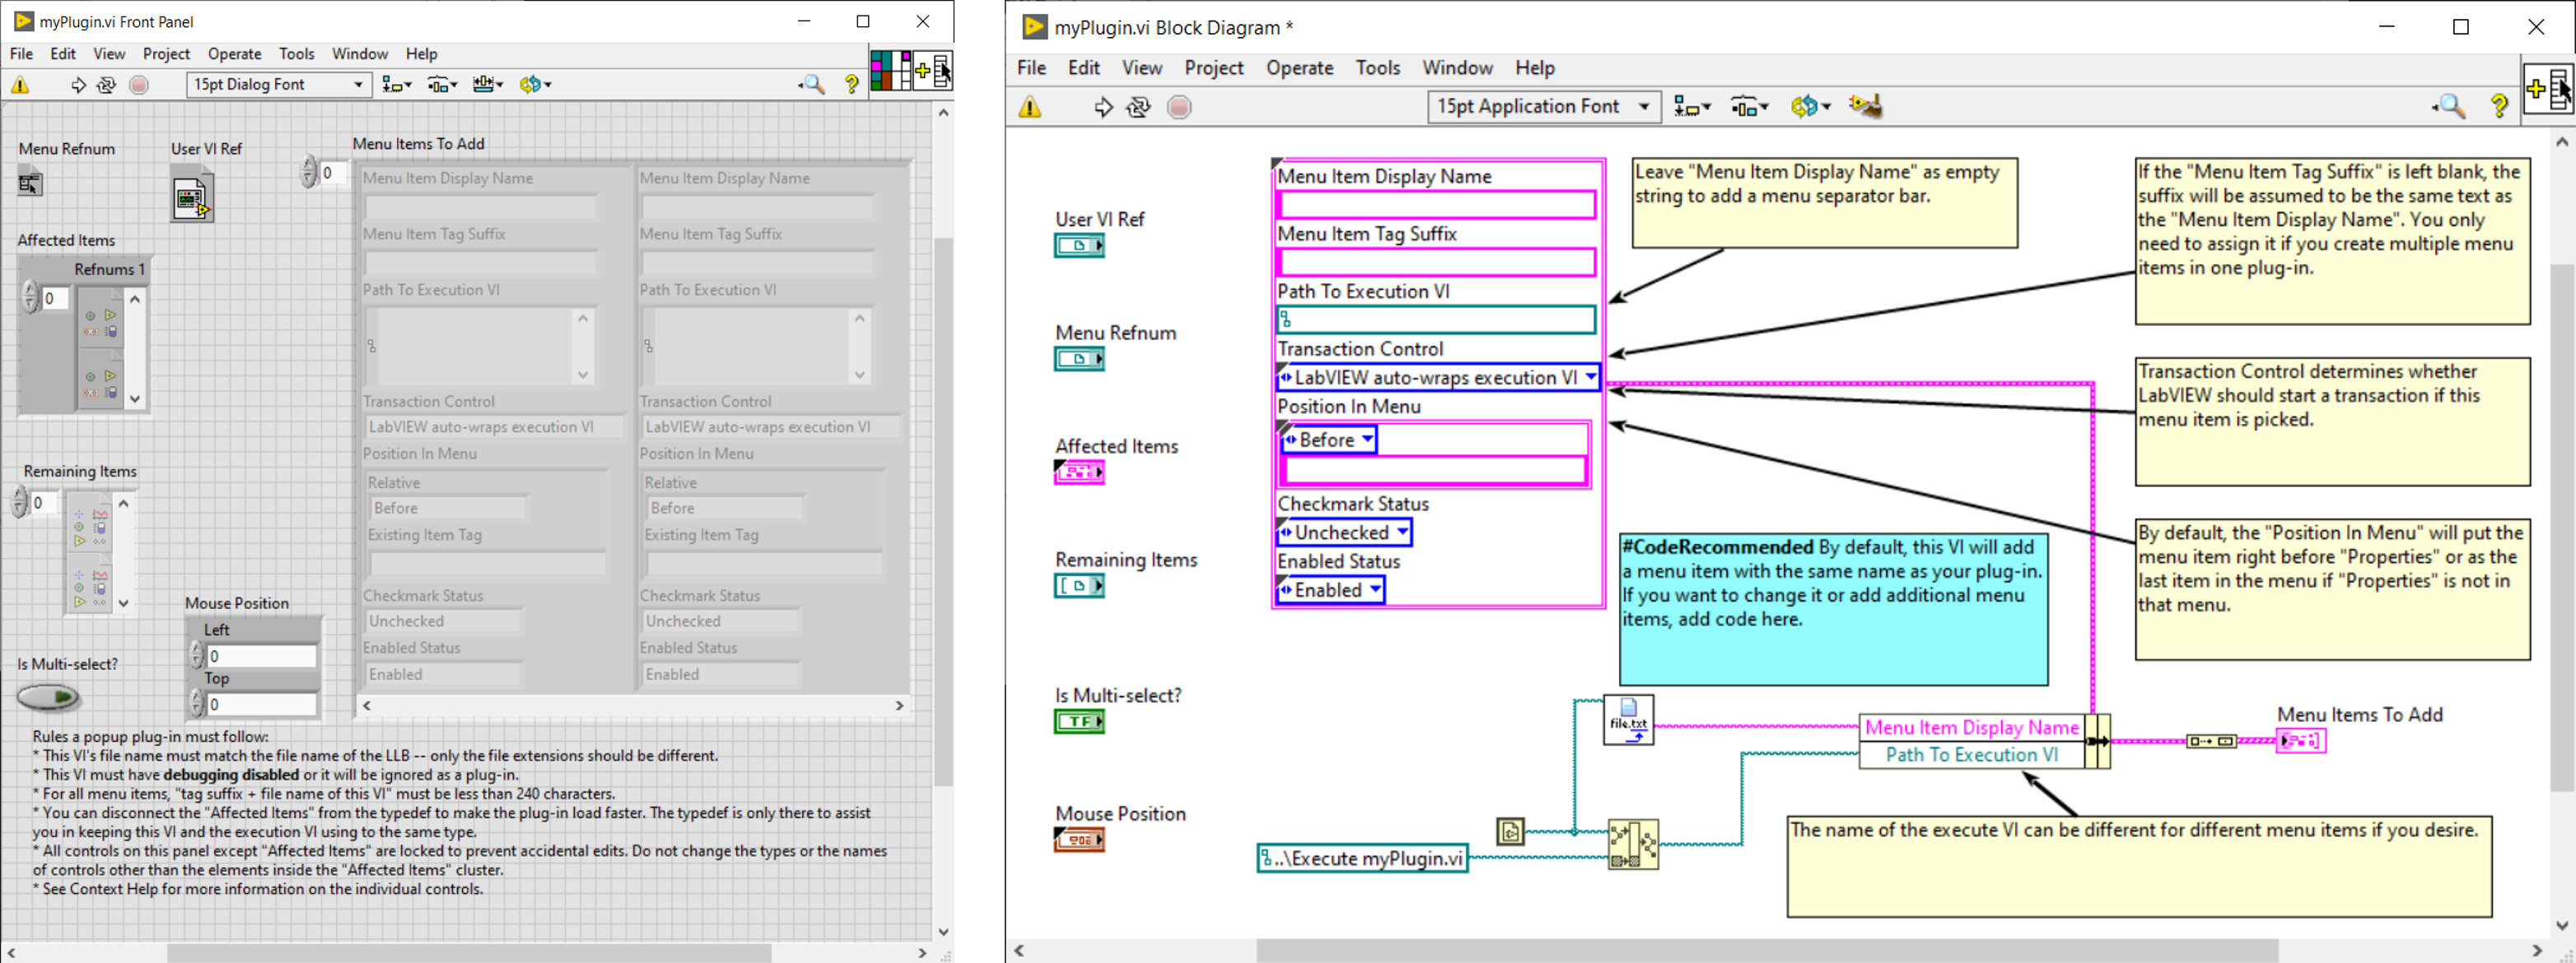This screenshot has height=963, width=2576.
Task: Click the Affected Items array icon
Action: click(x=1078, y=472)
